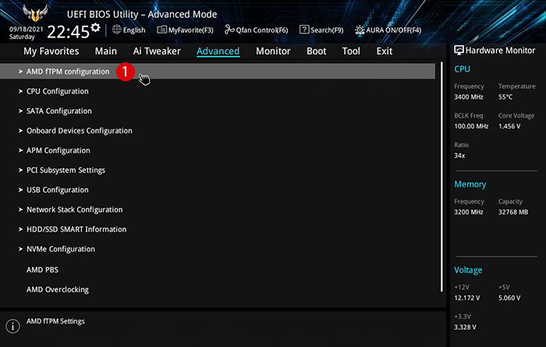Click the 55°C temperature value
This screenshot has height=347, width=546.
[505, 97]
